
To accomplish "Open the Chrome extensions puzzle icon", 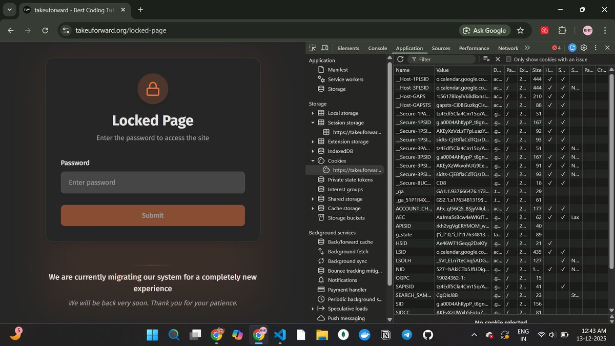I will pyautogui.click(x=562, y=30).
